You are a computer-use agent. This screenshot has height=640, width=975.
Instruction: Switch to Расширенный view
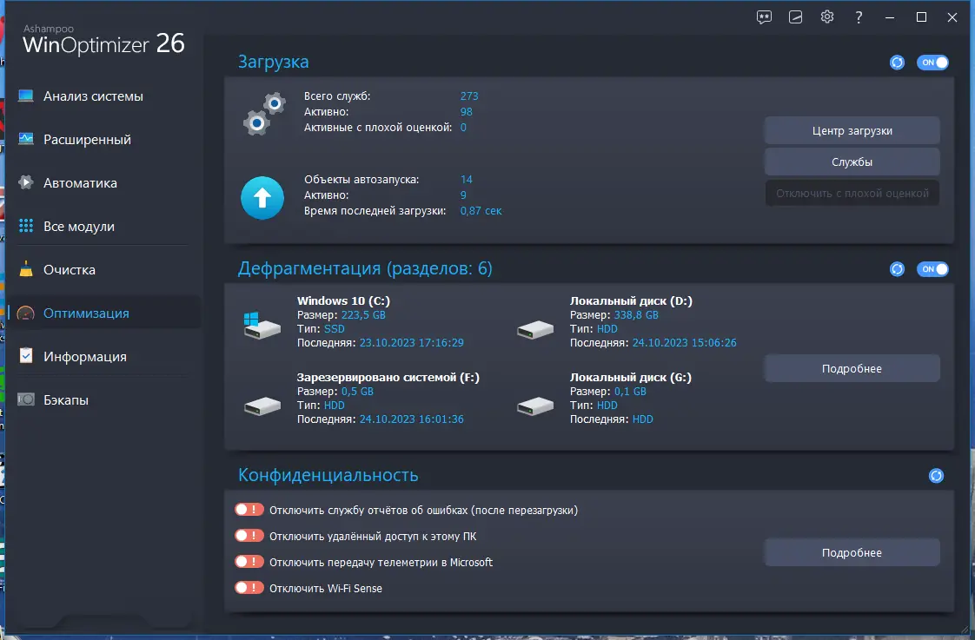pyautogui.click(x=87, y=140)
